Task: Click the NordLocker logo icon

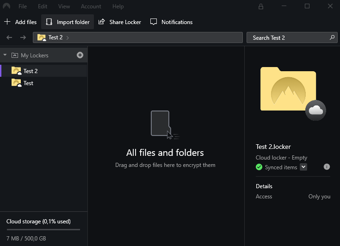Action: 6,6
